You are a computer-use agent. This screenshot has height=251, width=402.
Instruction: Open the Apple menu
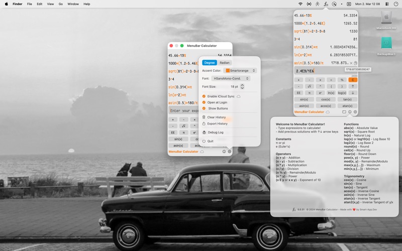click(x=7, y=4)
